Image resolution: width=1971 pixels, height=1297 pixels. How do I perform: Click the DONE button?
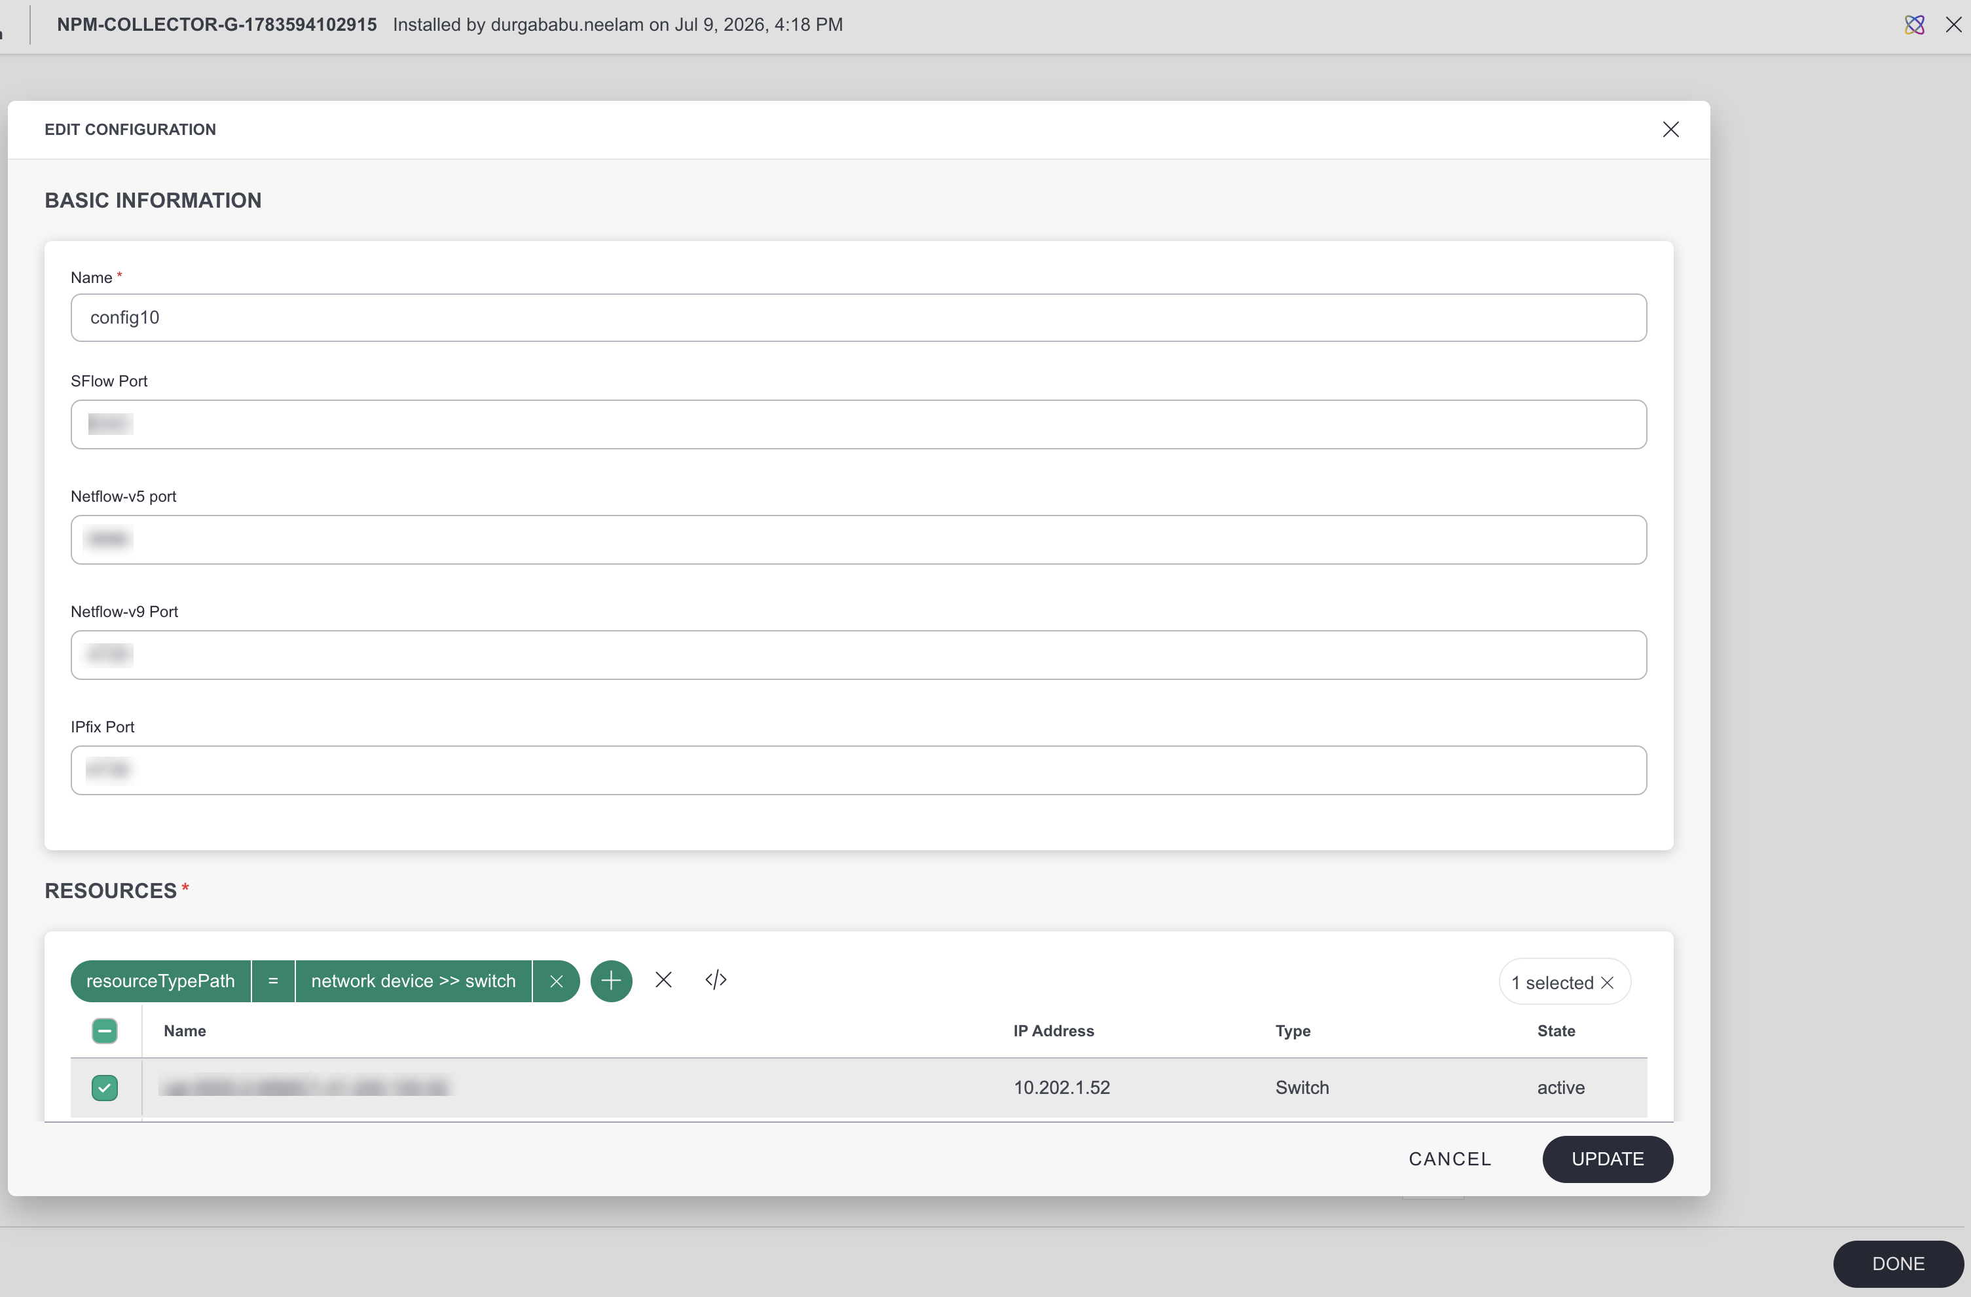[x=1898, y=1263]
